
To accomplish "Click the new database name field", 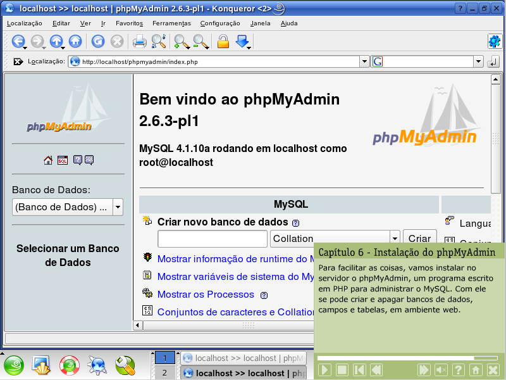I will click(x=213, y=239).
